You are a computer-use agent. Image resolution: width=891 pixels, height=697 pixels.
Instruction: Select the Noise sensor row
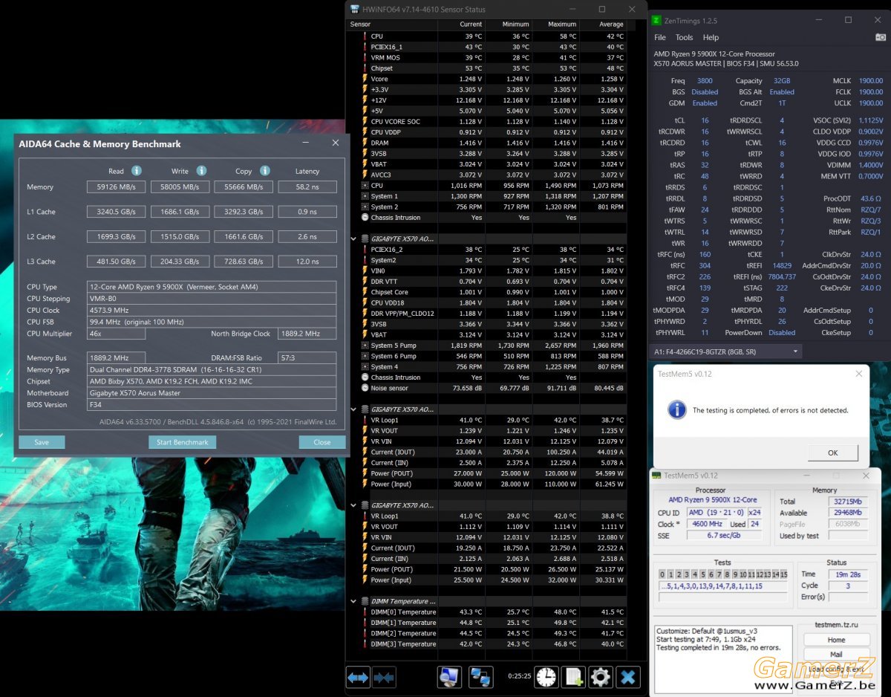tap(488, 388)
